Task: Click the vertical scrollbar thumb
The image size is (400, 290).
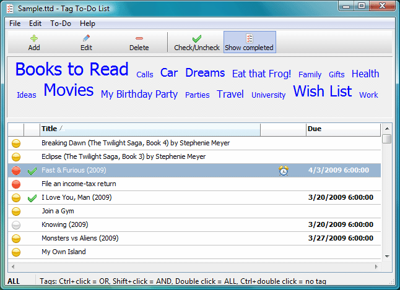Action: click(x=387, y=139)
